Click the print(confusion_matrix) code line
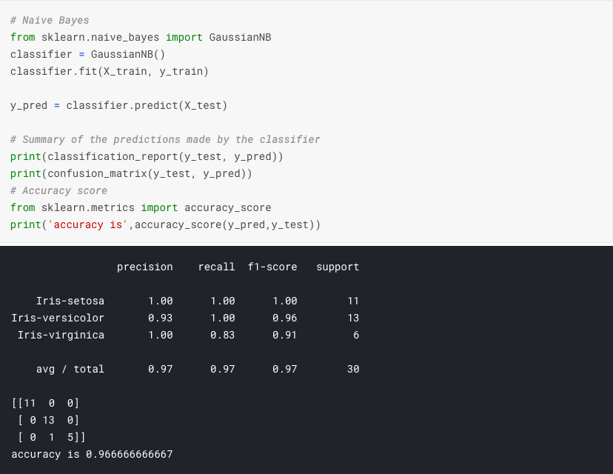The width and height of the screenshot is (613, 474). point(131,173)
